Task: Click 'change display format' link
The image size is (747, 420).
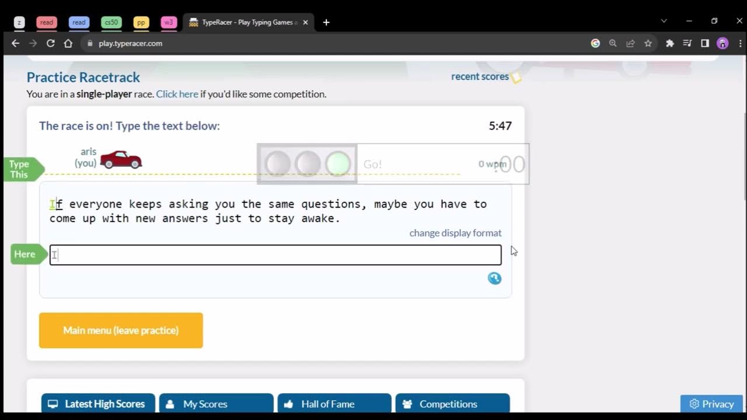Action: (x=455, y=233)
